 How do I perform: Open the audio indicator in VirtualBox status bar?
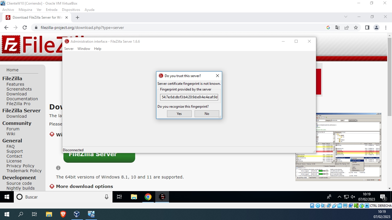(x=323, y=206)
